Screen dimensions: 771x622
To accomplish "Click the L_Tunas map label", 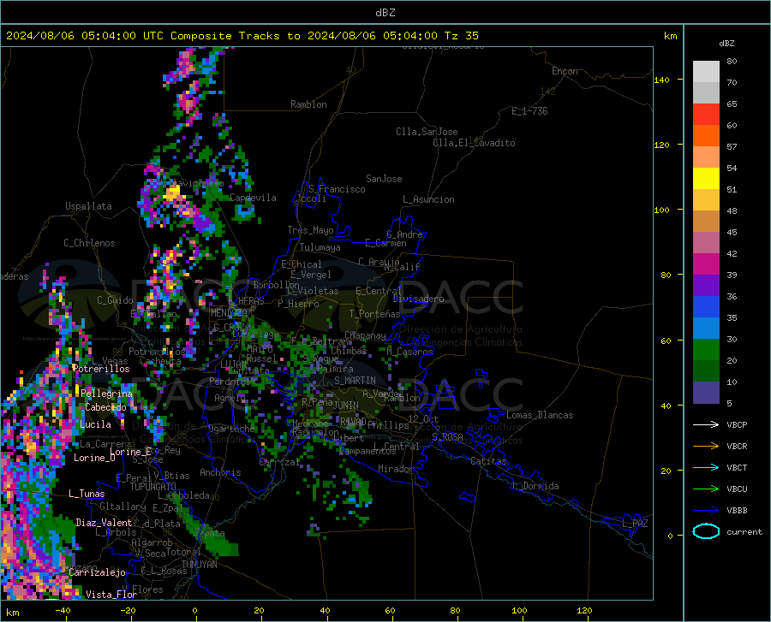I will pyautogui.click(x=87, y=494).
